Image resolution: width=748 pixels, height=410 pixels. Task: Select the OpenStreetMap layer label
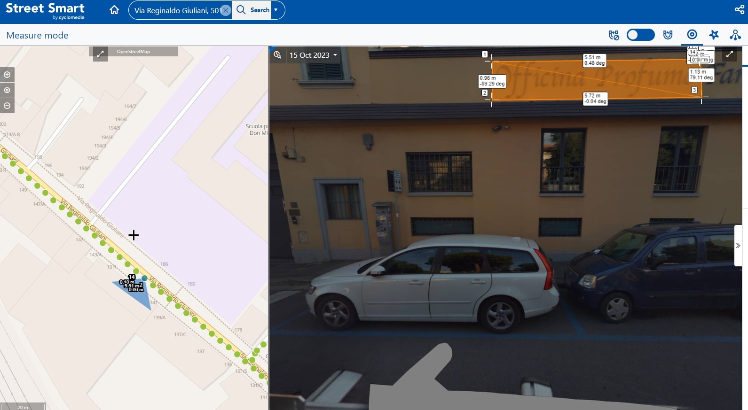coord(134,52)
